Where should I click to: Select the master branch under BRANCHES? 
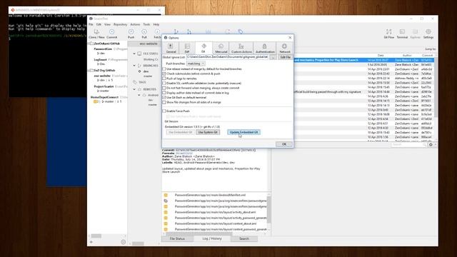click(148, 76)
